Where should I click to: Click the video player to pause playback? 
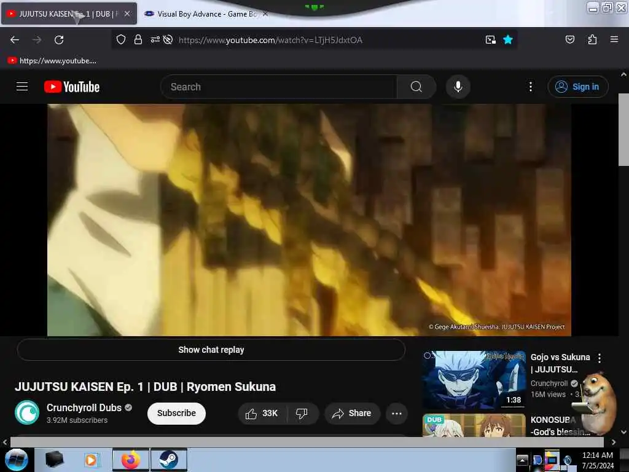pos(309,220)
